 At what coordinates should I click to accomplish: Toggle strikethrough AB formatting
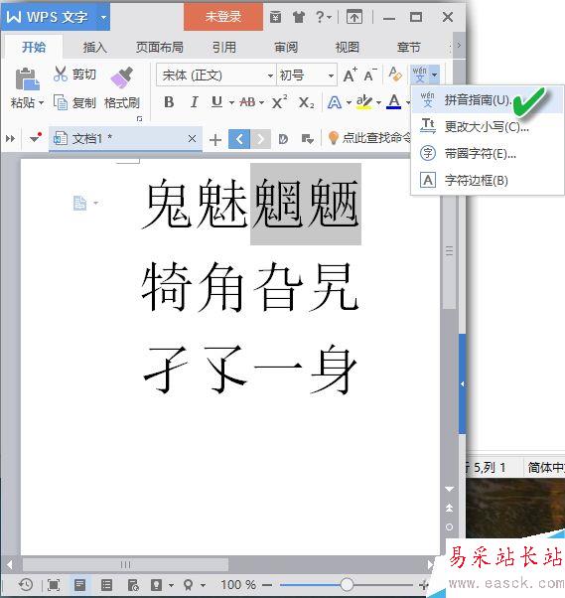(x=247, y=102)
